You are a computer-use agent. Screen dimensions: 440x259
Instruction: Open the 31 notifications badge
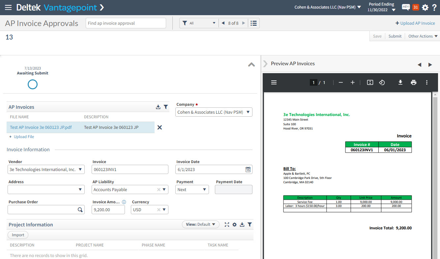coord(416,7)
